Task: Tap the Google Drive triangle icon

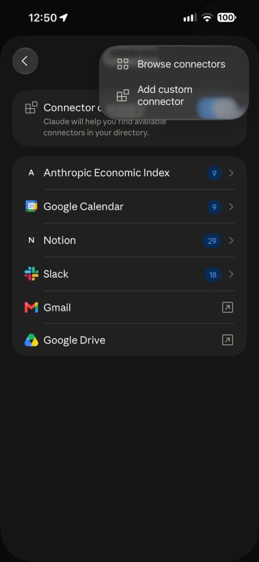Action: point(31,340)
